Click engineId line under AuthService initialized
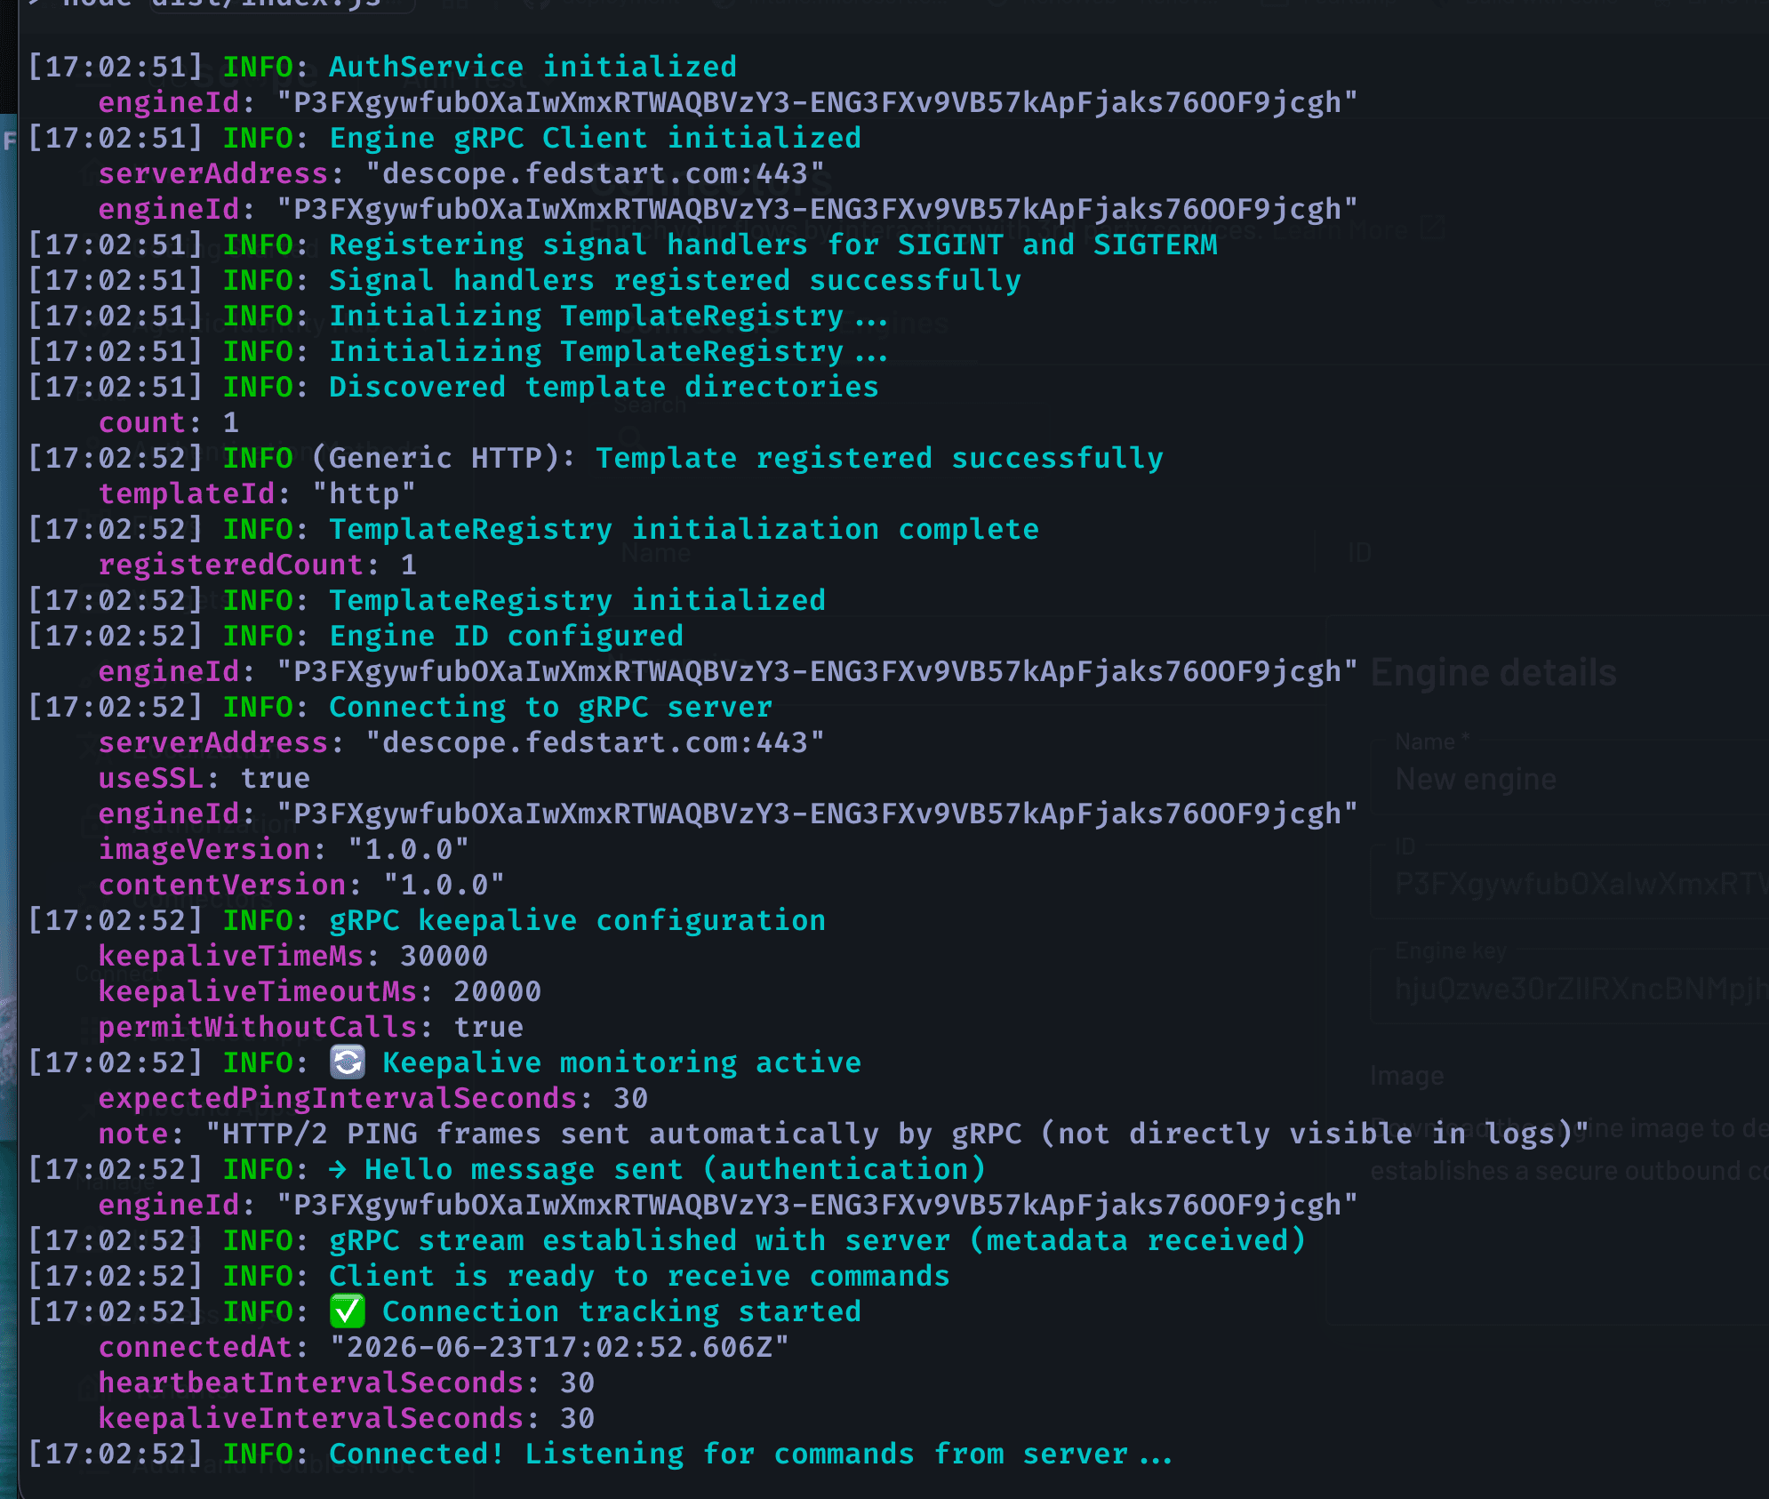The height and width of the screenshot is (1499, 1769). pos(728,102)
